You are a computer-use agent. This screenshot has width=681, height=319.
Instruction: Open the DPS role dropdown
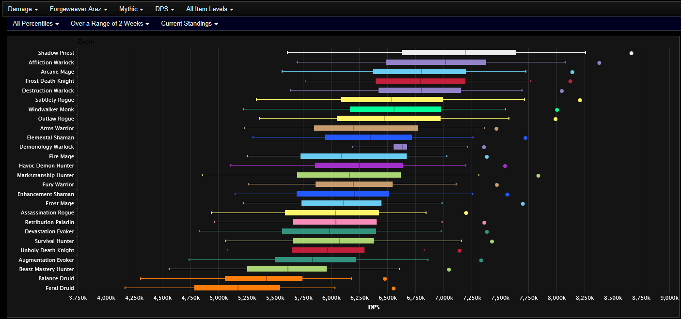point(165,9)
